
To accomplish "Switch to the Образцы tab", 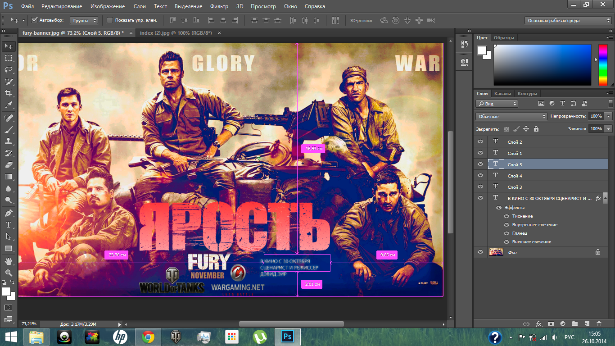I will (504, 38).
